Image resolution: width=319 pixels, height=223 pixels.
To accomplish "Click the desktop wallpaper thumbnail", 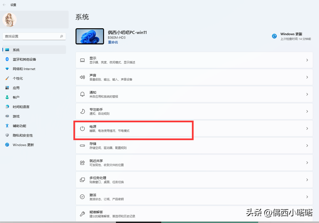I will point(90,36).
